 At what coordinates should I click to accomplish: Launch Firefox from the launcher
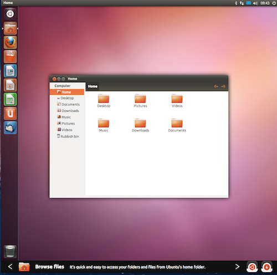click(x=11, y=43)
